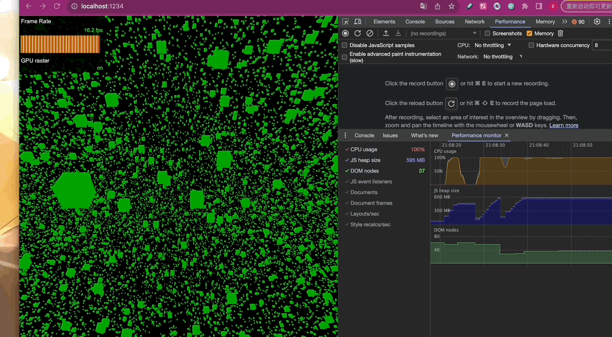Click the reload and record profiling icon

(358, 33)
